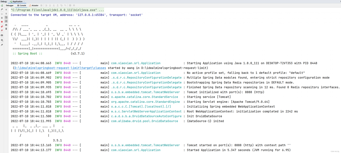Toggle soft-wrap in console output

pos(6,18)
